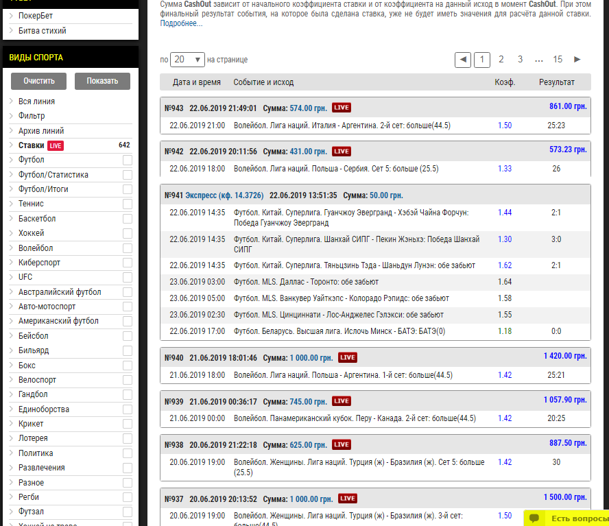Click the red LIVE icon beside Ставки
Viewport: 609px width, 526px height.
[56, 145]
